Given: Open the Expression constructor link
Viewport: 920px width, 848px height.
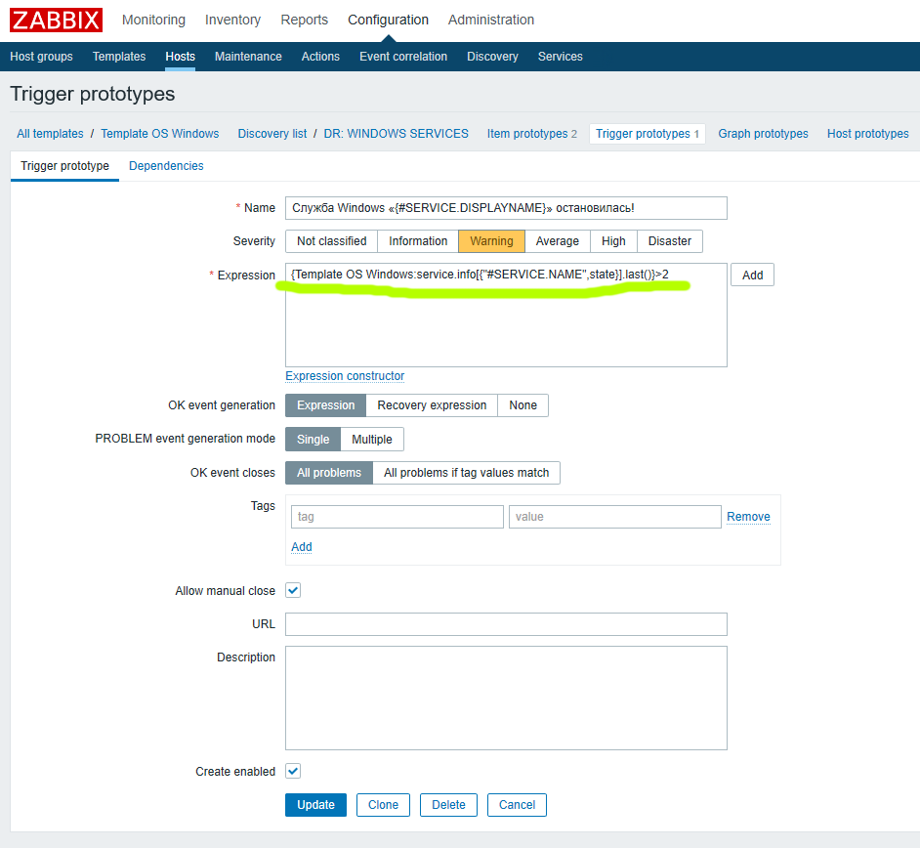Looking at the screenshot, I should click(345, 375).
